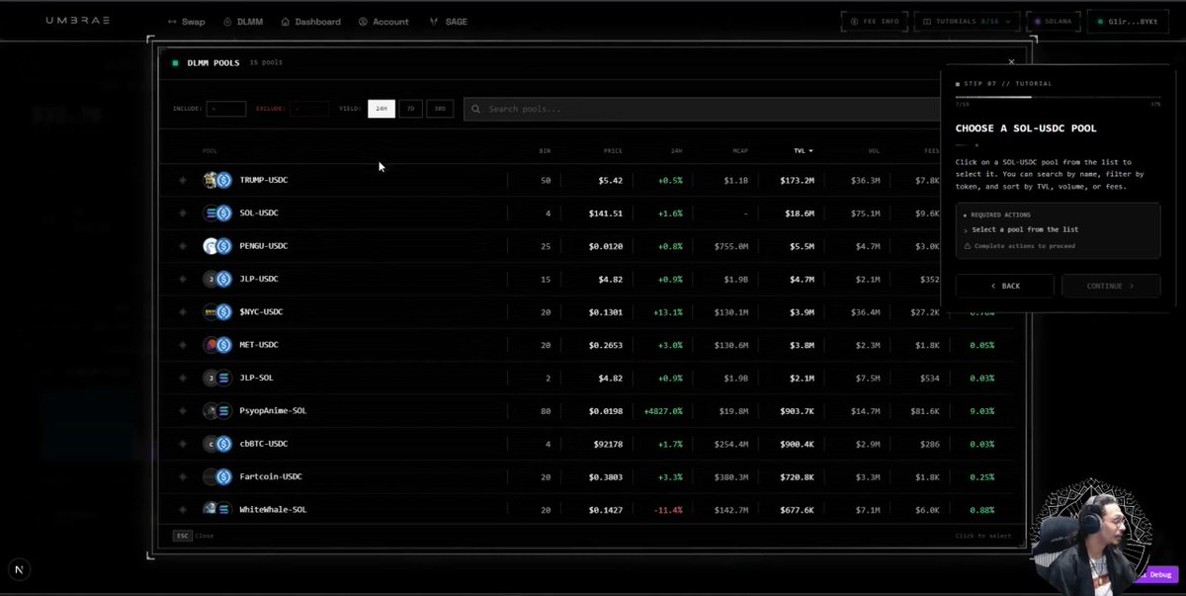This screenshot has width=1186, height=596.
Task: Click the MET-USDC token pair icon
Action: point(216,345)
